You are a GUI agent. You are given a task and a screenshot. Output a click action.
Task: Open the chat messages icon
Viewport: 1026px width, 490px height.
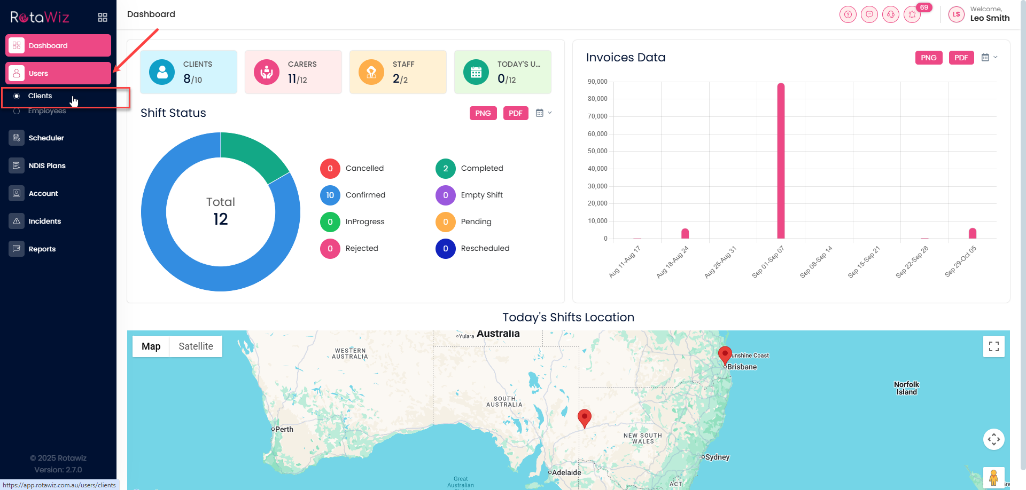click(869, 14)
